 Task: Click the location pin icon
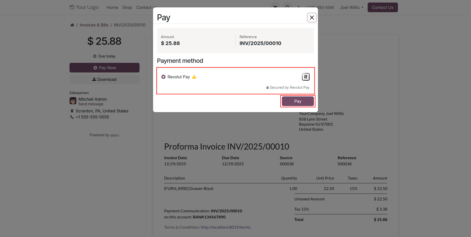(x=72, y=111)
